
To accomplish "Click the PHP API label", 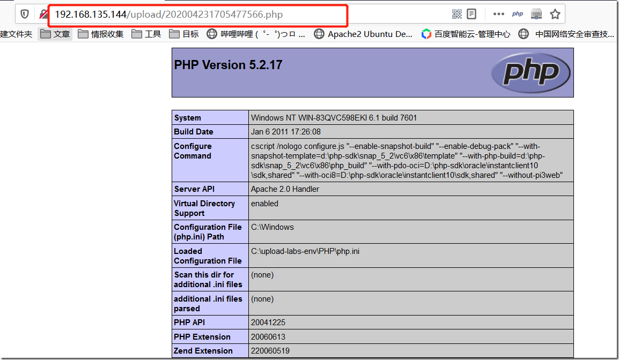I will point(189,322).
